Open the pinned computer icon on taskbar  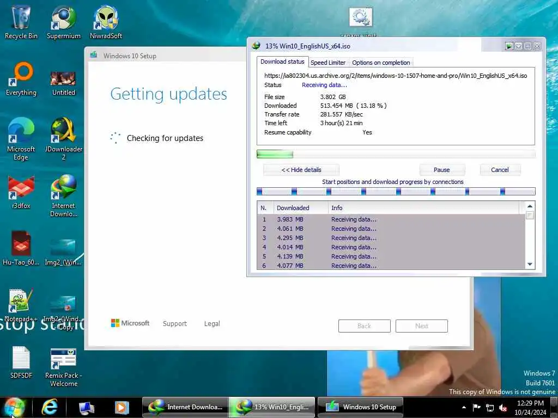pos(87,408)
